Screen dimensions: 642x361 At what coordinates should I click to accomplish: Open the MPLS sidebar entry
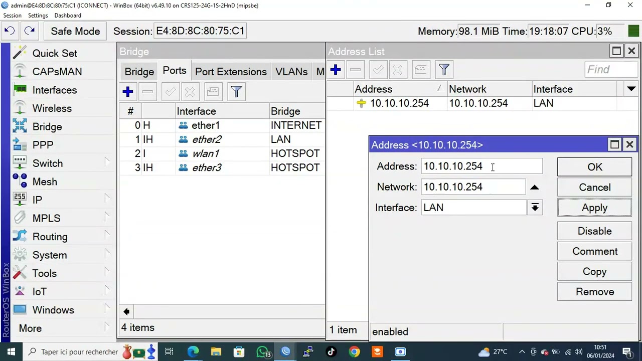pyautogui.click(x=46, y=218)
